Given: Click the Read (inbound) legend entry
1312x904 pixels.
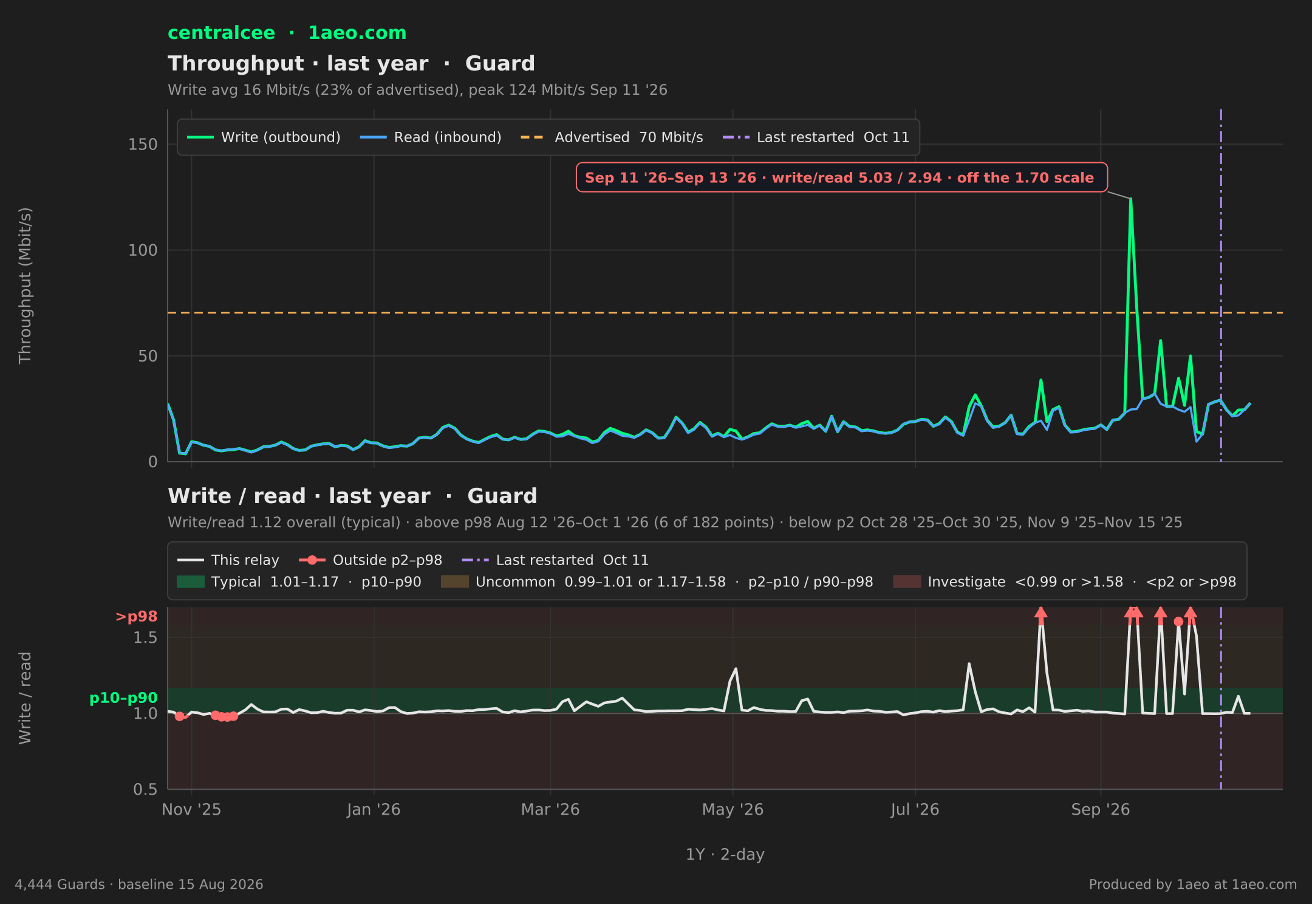Looking at the screenshot, I should click(431, 137).
